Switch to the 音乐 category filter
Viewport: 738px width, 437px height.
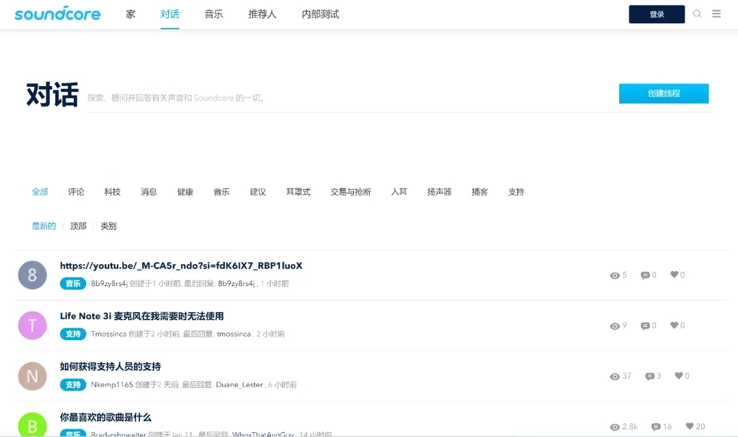coord(221,192)
